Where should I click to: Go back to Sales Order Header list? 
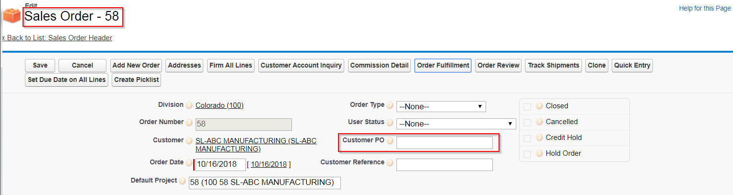[58, 38]
